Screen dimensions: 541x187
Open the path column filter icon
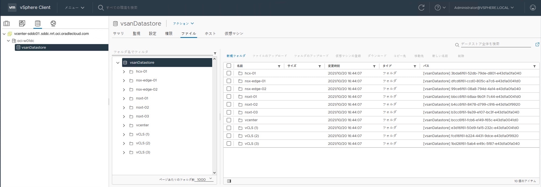pos(535,66)
